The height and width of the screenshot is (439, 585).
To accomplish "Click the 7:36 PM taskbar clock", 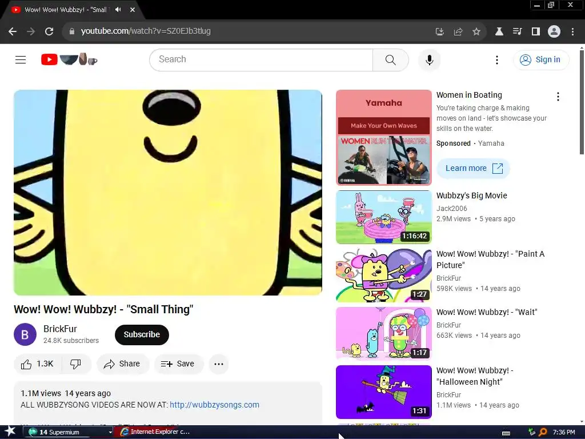I will pos(564,432).
